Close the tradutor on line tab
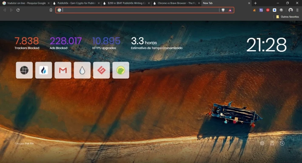Viewport: 302px width, 163px height. pos(48,3)
